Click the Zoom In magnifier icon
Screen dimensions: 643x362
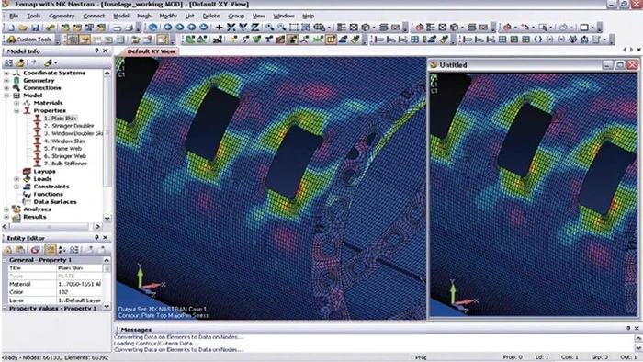[269, 28]
